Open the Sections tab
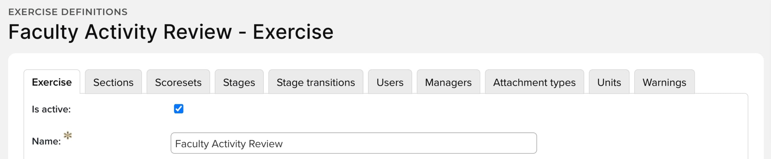The width and height of the screenshot is (771, 159). [x=113, y=82]
